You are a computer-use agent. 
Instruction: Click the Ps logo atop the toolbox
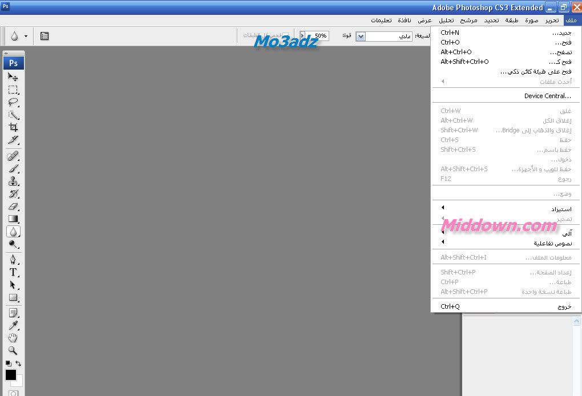13,63
